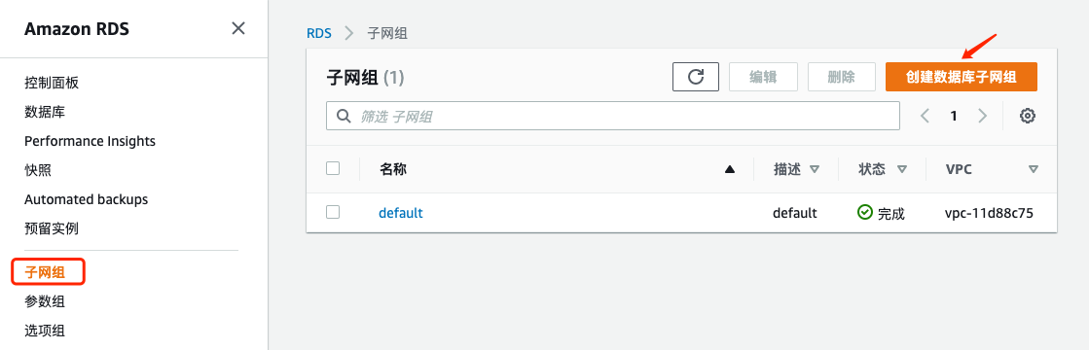The height and width of the screenshot is (350, 1089).
Task: Sort by 名称 ascending arrow
Action: point(729,169)
